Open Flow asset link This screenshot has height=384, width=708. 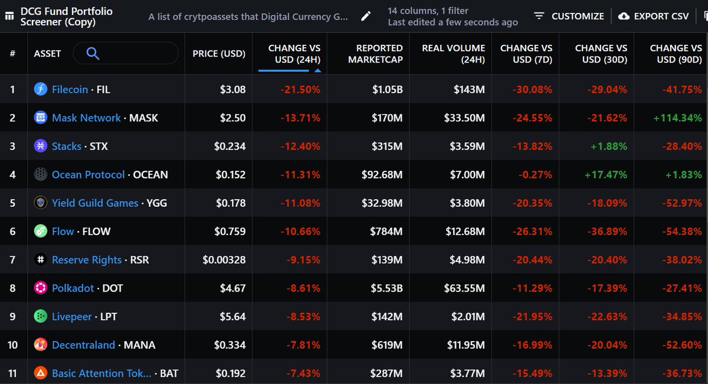(63, 231)
